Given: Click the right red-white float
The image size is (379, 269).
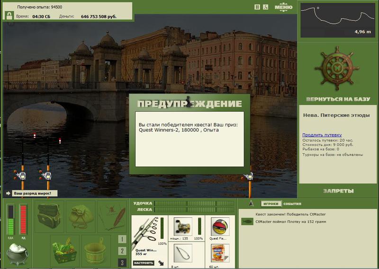Looking at the screenshot, I should (60, 141).
